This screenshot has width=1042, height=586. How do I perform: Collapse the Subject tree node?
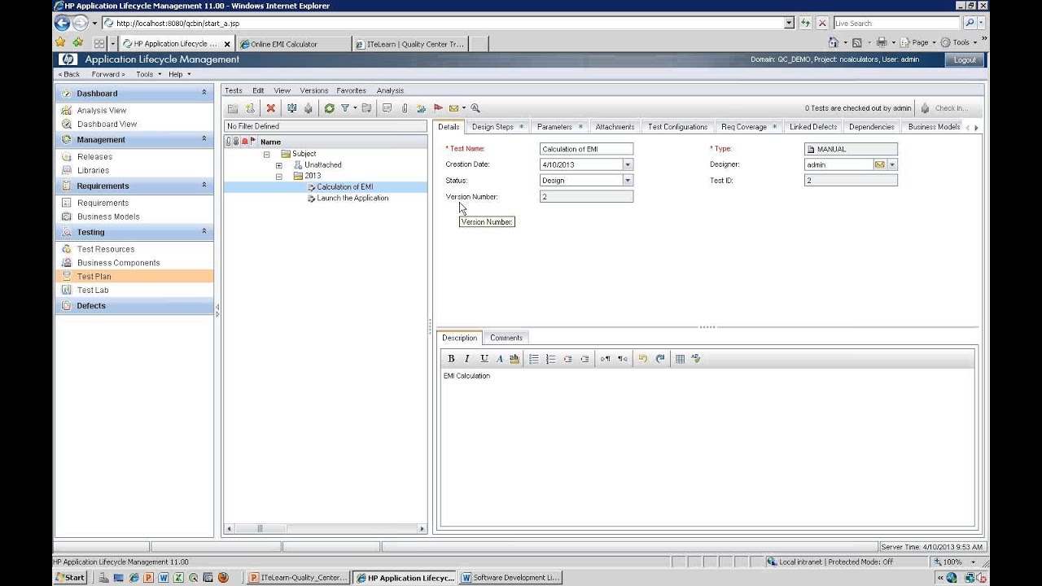266,154
